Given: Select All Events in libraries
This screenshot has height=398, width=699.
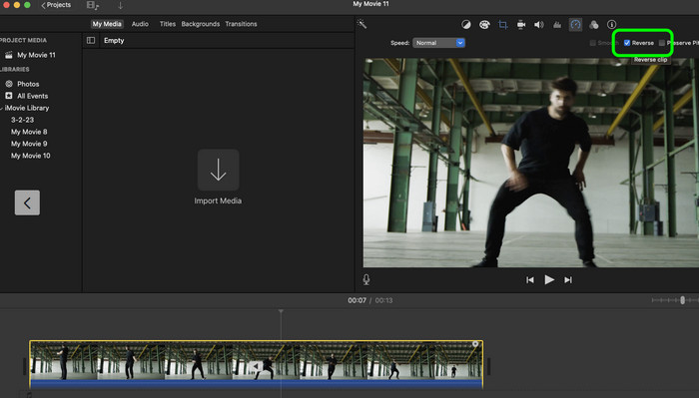Looking at the screenshot, I should click(33, 96).
